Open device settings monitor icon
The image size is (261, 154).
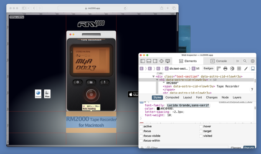[x=167, y=61]
